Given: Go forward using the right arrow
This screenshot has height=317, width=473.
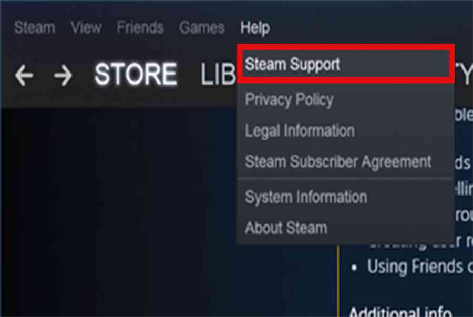Looking at the screenshot, I should (x=63, y=76).
